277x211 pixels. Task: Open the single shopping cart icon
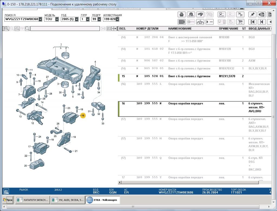[x=240, y=22]
